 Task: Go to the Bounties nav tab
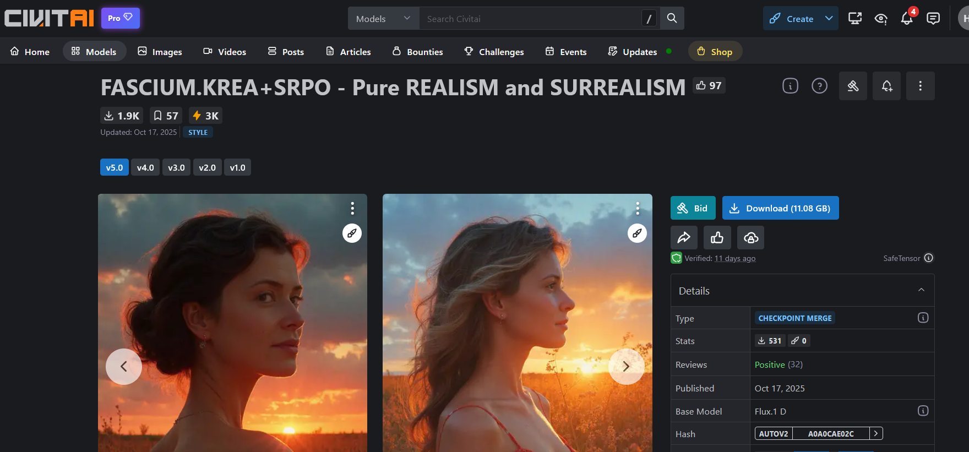click(417, 52)
